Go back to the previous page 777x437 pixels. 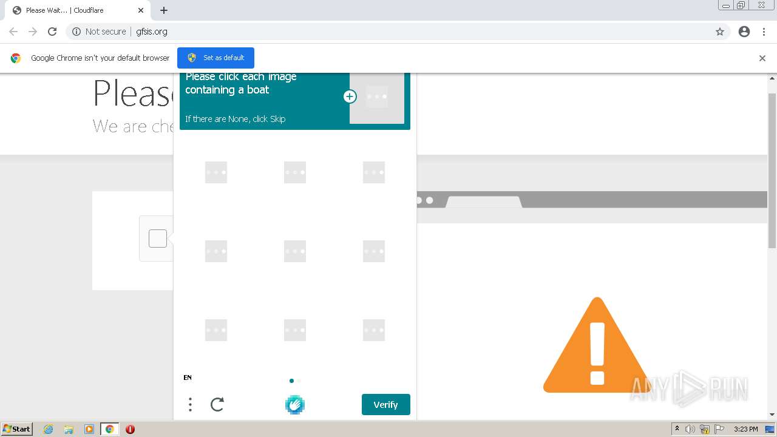[x=13, y=32]
